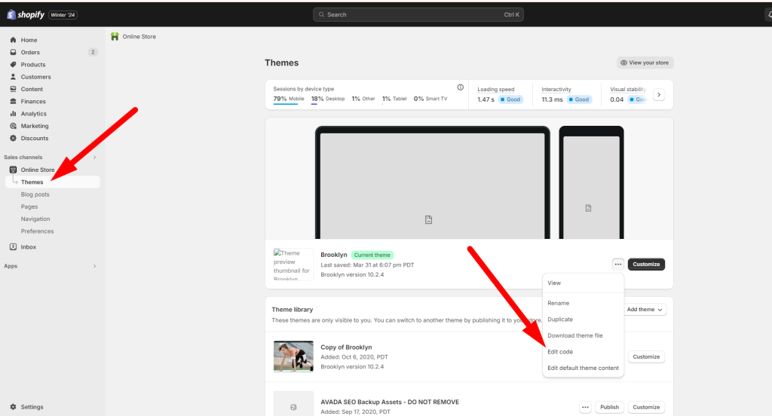The image size is (772, 416).
Task: Select Edit default theme content
Action: coord(583,369)
